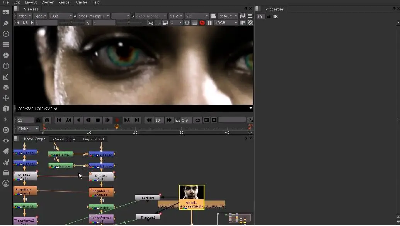Screen dimensions: 400x226
Task: Select the Tracker2 node
Action: [x=148, y=218]
